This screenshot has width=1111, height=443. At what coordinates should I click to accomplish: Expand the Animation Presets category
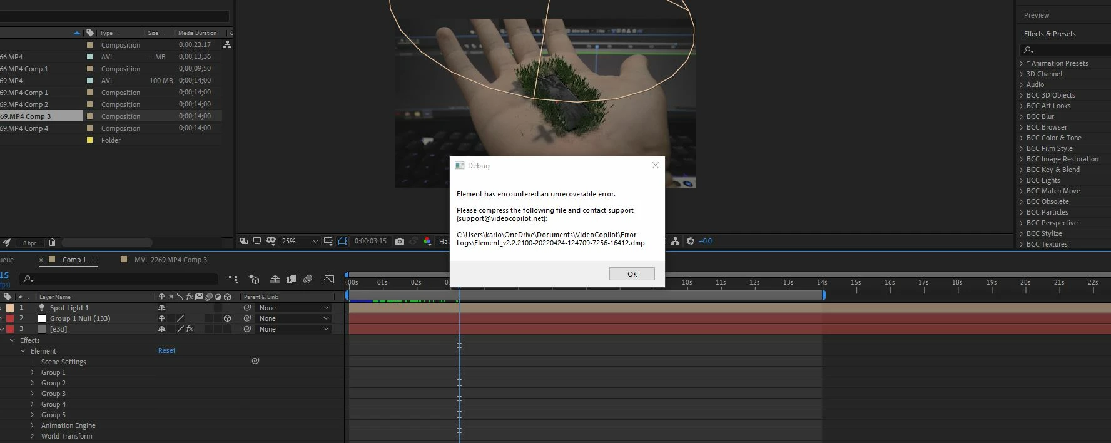click(1022, 63)
